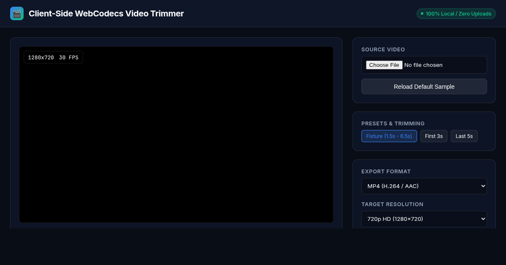Image resolution: width=506 pixels, height=265 pixels.
Task: Open the Export Format dropdown
Action: 424,186
